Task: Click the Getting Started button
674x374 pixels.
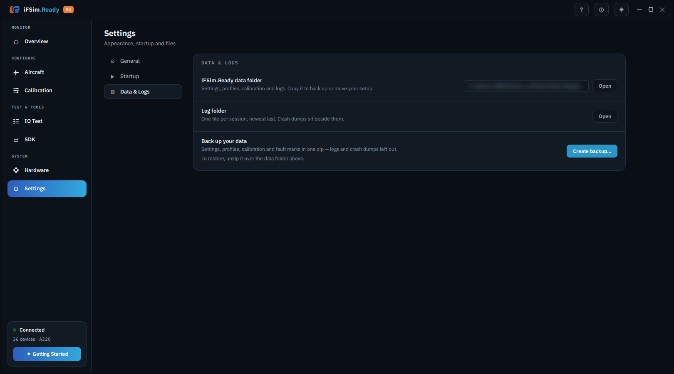Action: tap(47, 354)
